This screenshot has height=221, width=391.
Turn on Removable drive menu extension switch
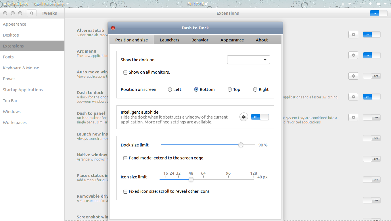click(x=372, y=200)
